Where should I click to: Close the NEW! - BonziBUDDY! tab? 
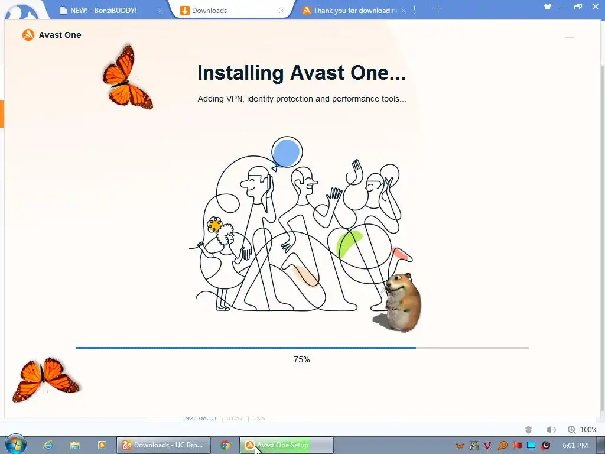(160, 11)
